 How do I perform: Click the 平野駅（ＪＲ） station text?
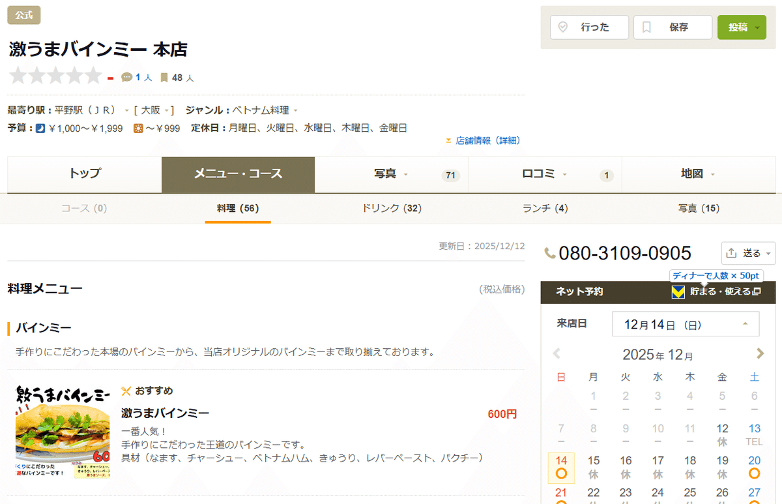[85, 111]
